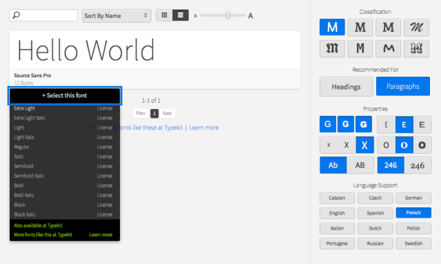441x264 pixels.
Task: Toggle regular x-height property
Action: click(347, 145)
